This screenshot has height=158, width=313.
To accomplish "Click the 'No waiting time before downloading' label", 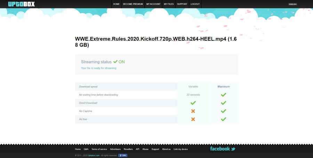I will tap(98, 95).
